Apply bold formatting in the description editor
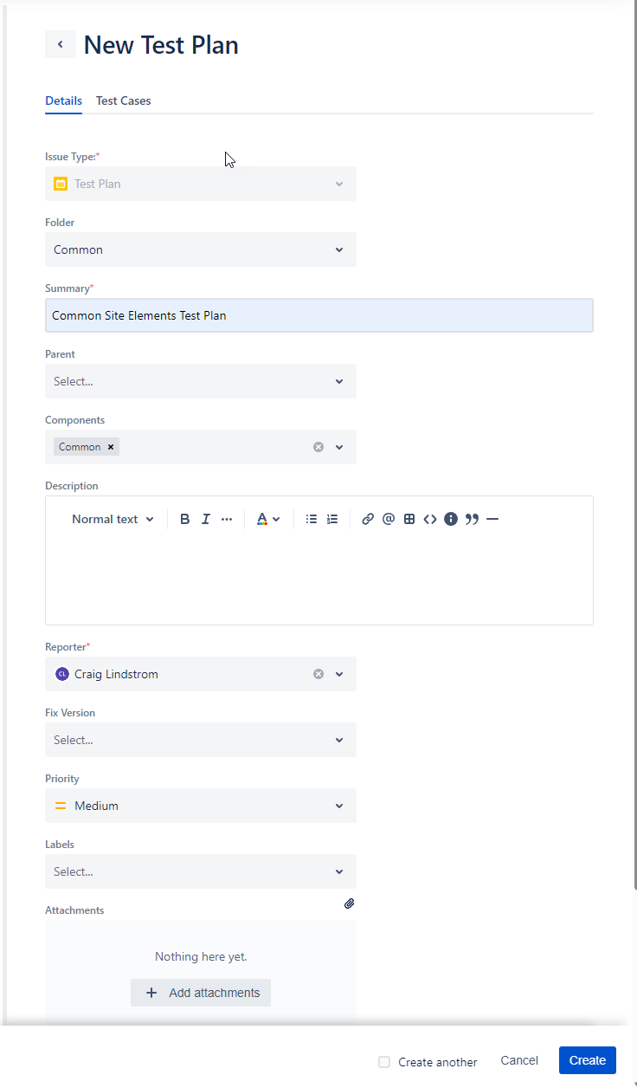637x1088 pixels. 184,518
